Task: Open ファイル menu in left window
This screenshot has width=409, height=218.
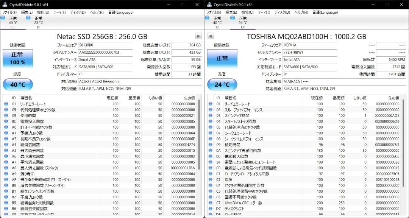Action: pyautogui.click(x=9, y=12)
